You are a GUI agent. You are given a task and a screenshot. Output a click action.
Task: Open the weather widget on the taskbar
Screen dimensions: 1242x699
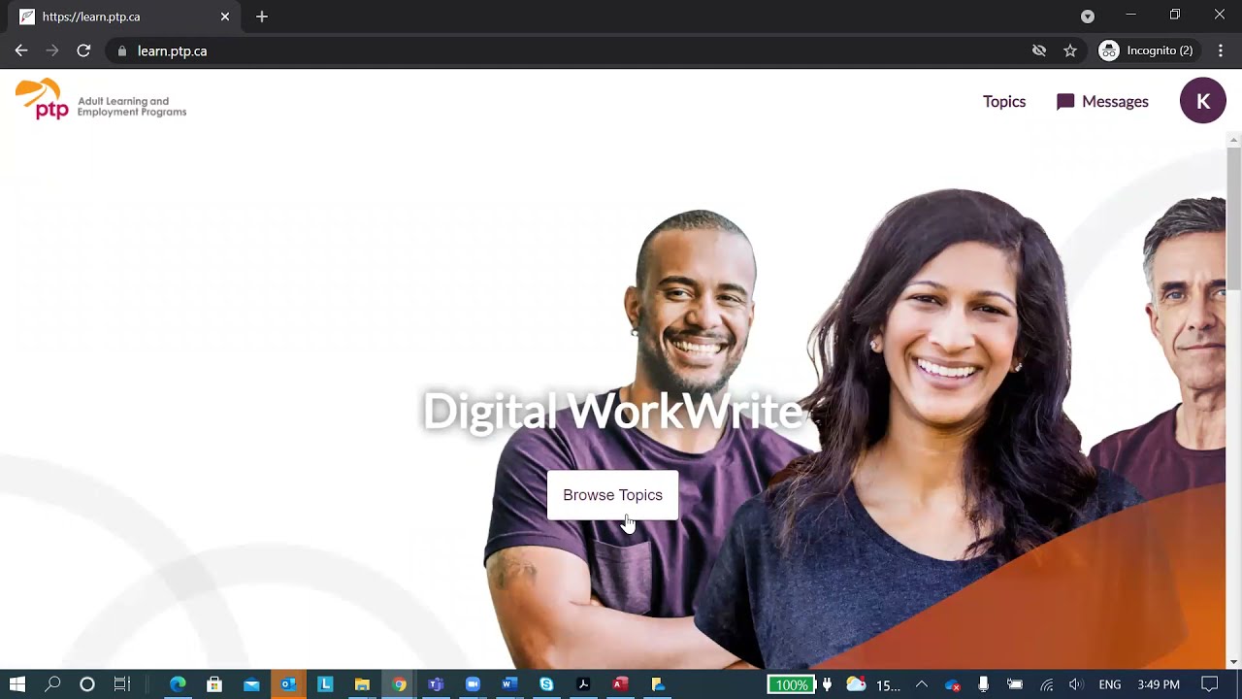(873, 684)
